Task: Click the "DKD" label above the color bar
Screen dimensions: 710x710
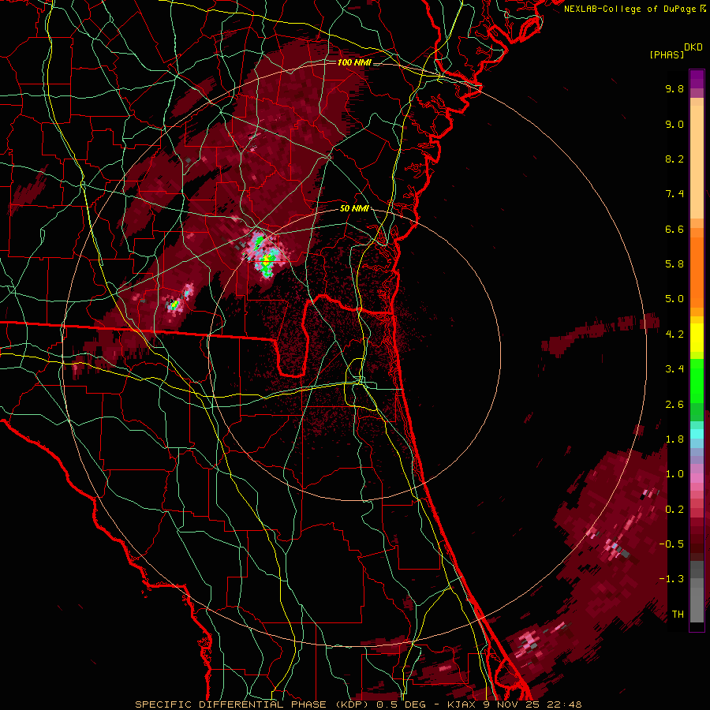Action: [693, 47]
